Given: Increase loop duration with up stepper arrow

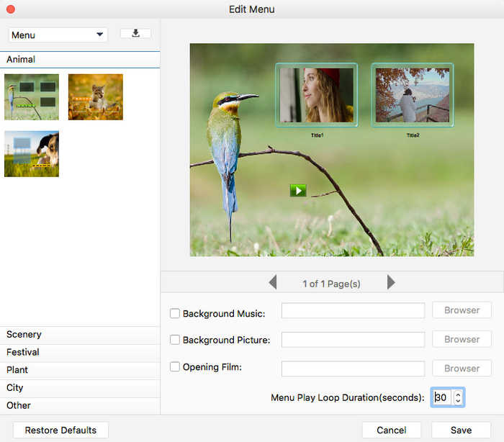Looking at the screenshot, I should click(x=458, y=394).
